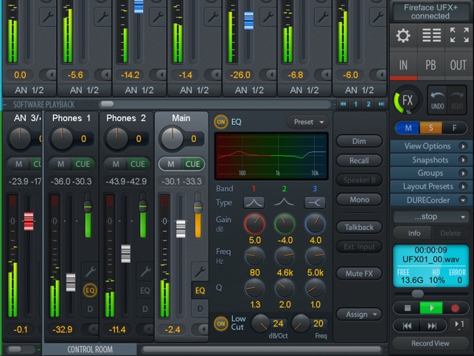Click the play-single-track mode icon

point(459,325)
